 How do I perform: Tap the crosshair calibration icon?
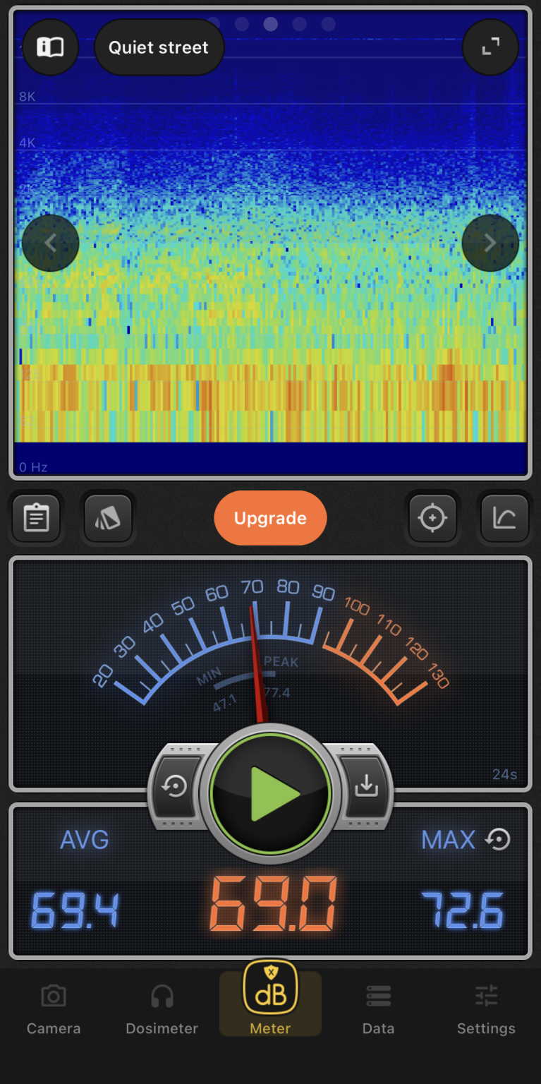pyautogui.click(x=432, y=518)
